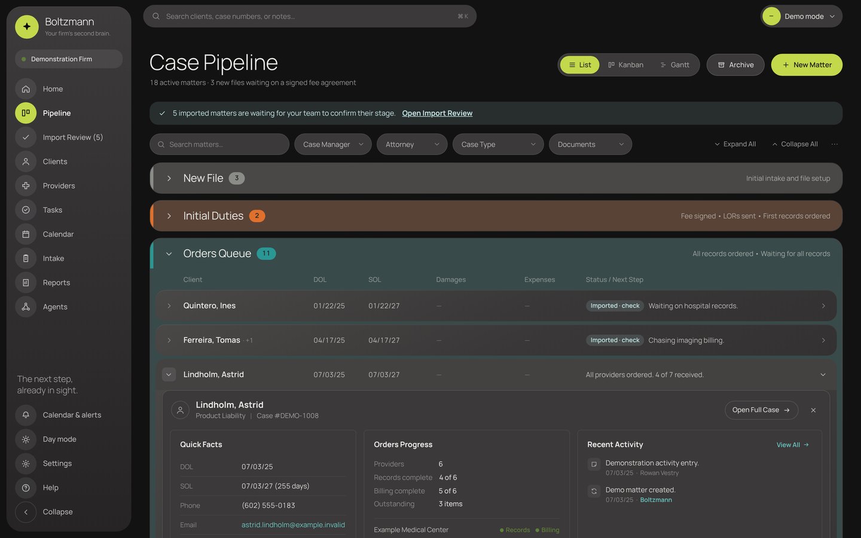Click the Archive button
Image resolution: width=861 pixels, height=538 pixels.
[x=735, y=65]
